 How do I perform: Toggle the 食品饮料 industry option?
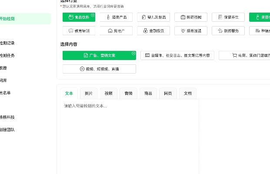coord(79,17)
